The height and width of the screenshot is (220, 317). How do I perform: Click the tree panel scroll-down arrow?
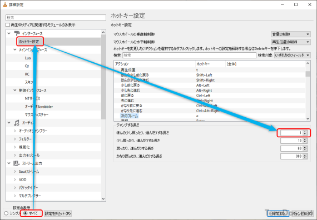click(x=103, y=199)
